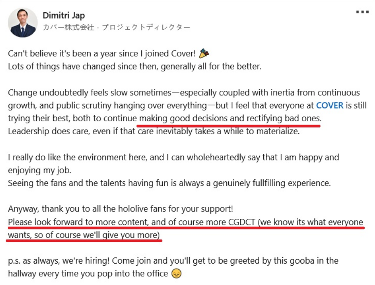Click underlined "so of course we'll give you more" text
Image resolution: width=375 pixels, height=285 pixels.
pyautogui.click(x=97, y=235)
